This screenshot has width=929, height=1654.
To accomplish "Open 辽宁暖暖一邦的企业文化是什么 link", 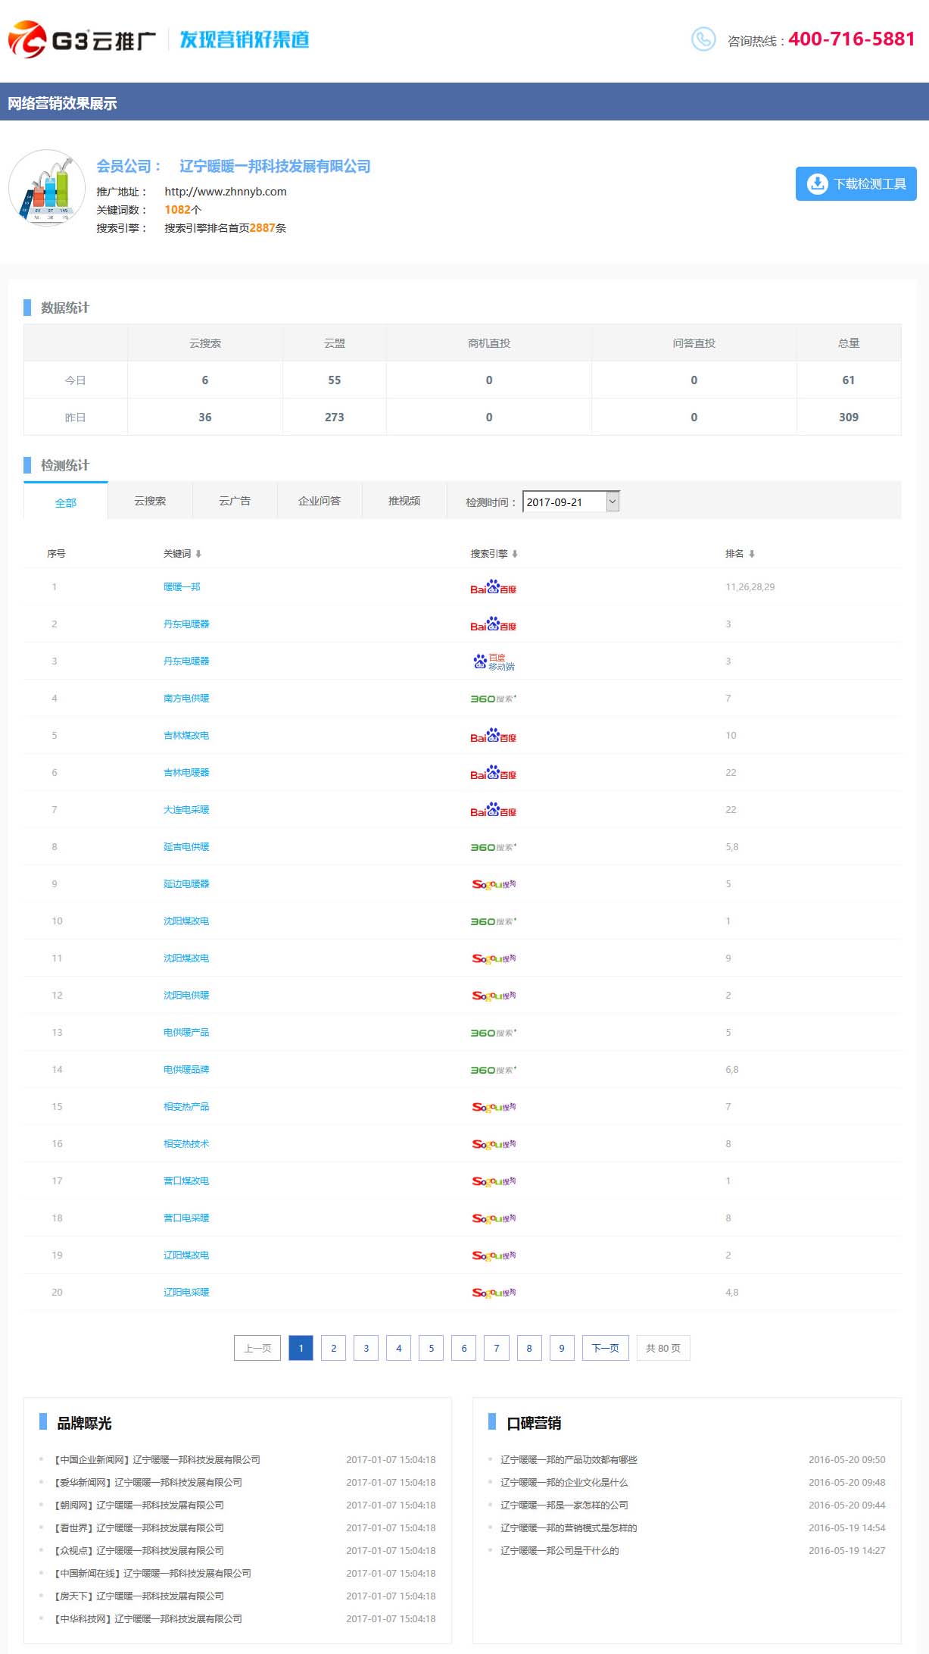I will coord(564,1482).
